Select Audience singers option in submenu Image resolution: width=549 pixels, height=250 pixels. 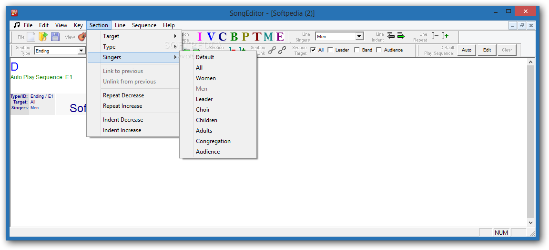click(x=218, y=152)
